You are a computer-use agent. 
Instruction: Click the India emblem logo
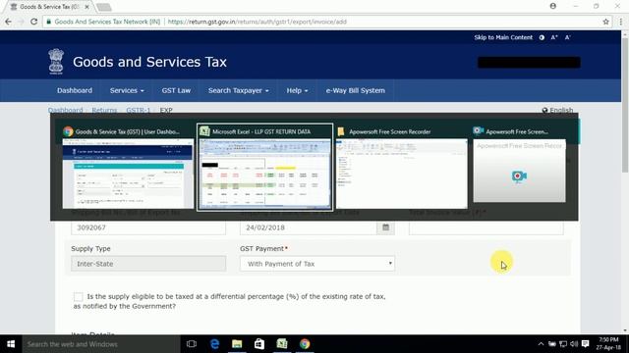click(x=56, y=62)
